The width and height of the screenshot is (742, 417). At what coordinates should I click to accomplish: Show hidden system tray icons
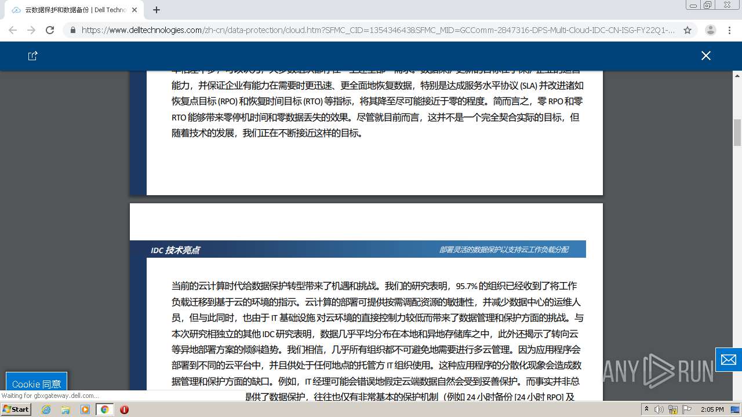point(646,409)
